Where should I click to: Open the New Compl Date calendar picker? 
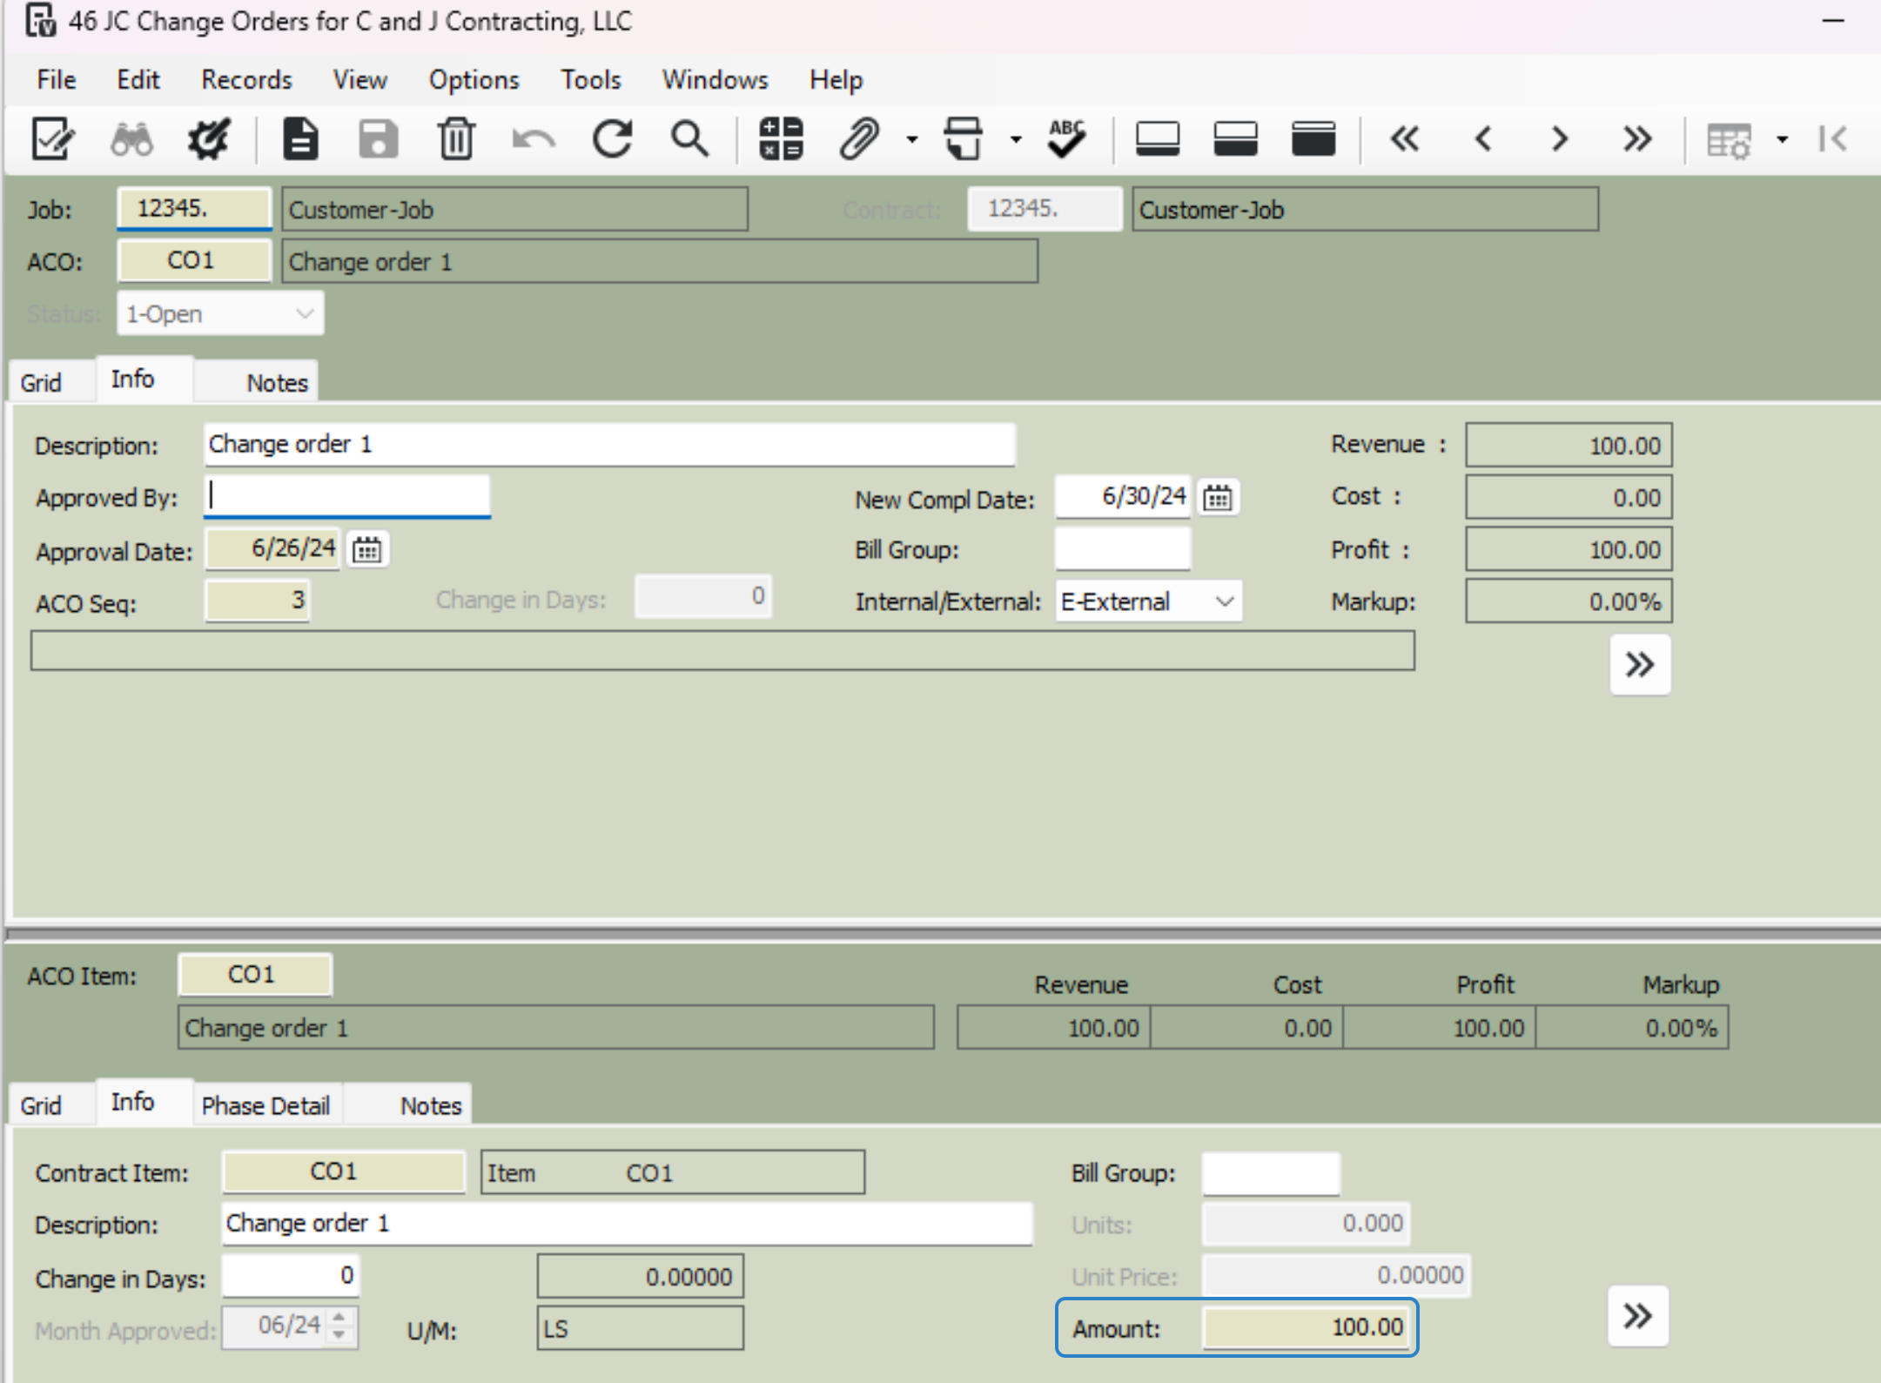point(1217,498)
